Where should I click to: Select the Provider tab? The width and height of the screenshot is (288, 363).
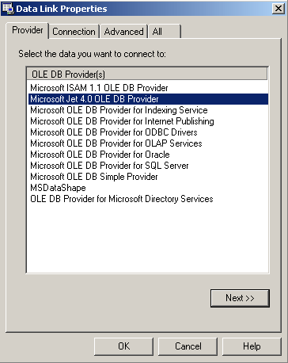coord(28,30)
